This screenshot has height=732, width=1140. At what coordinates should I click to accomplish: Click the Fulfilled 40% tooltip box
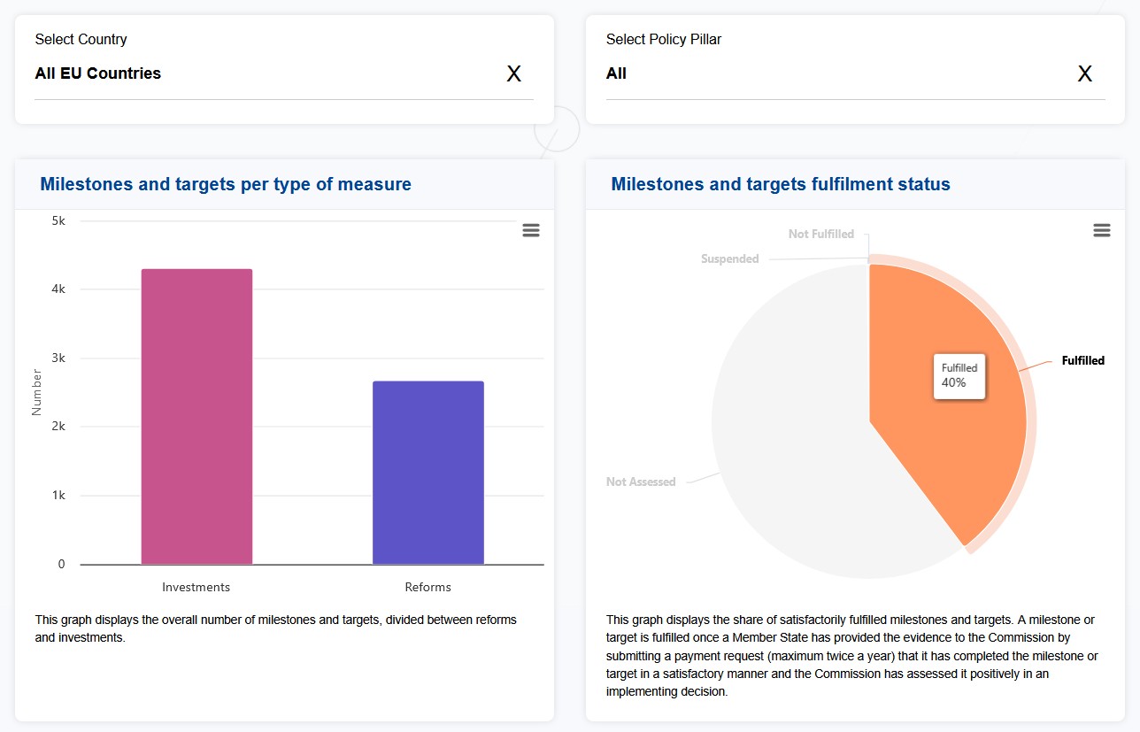coord(959,376)
